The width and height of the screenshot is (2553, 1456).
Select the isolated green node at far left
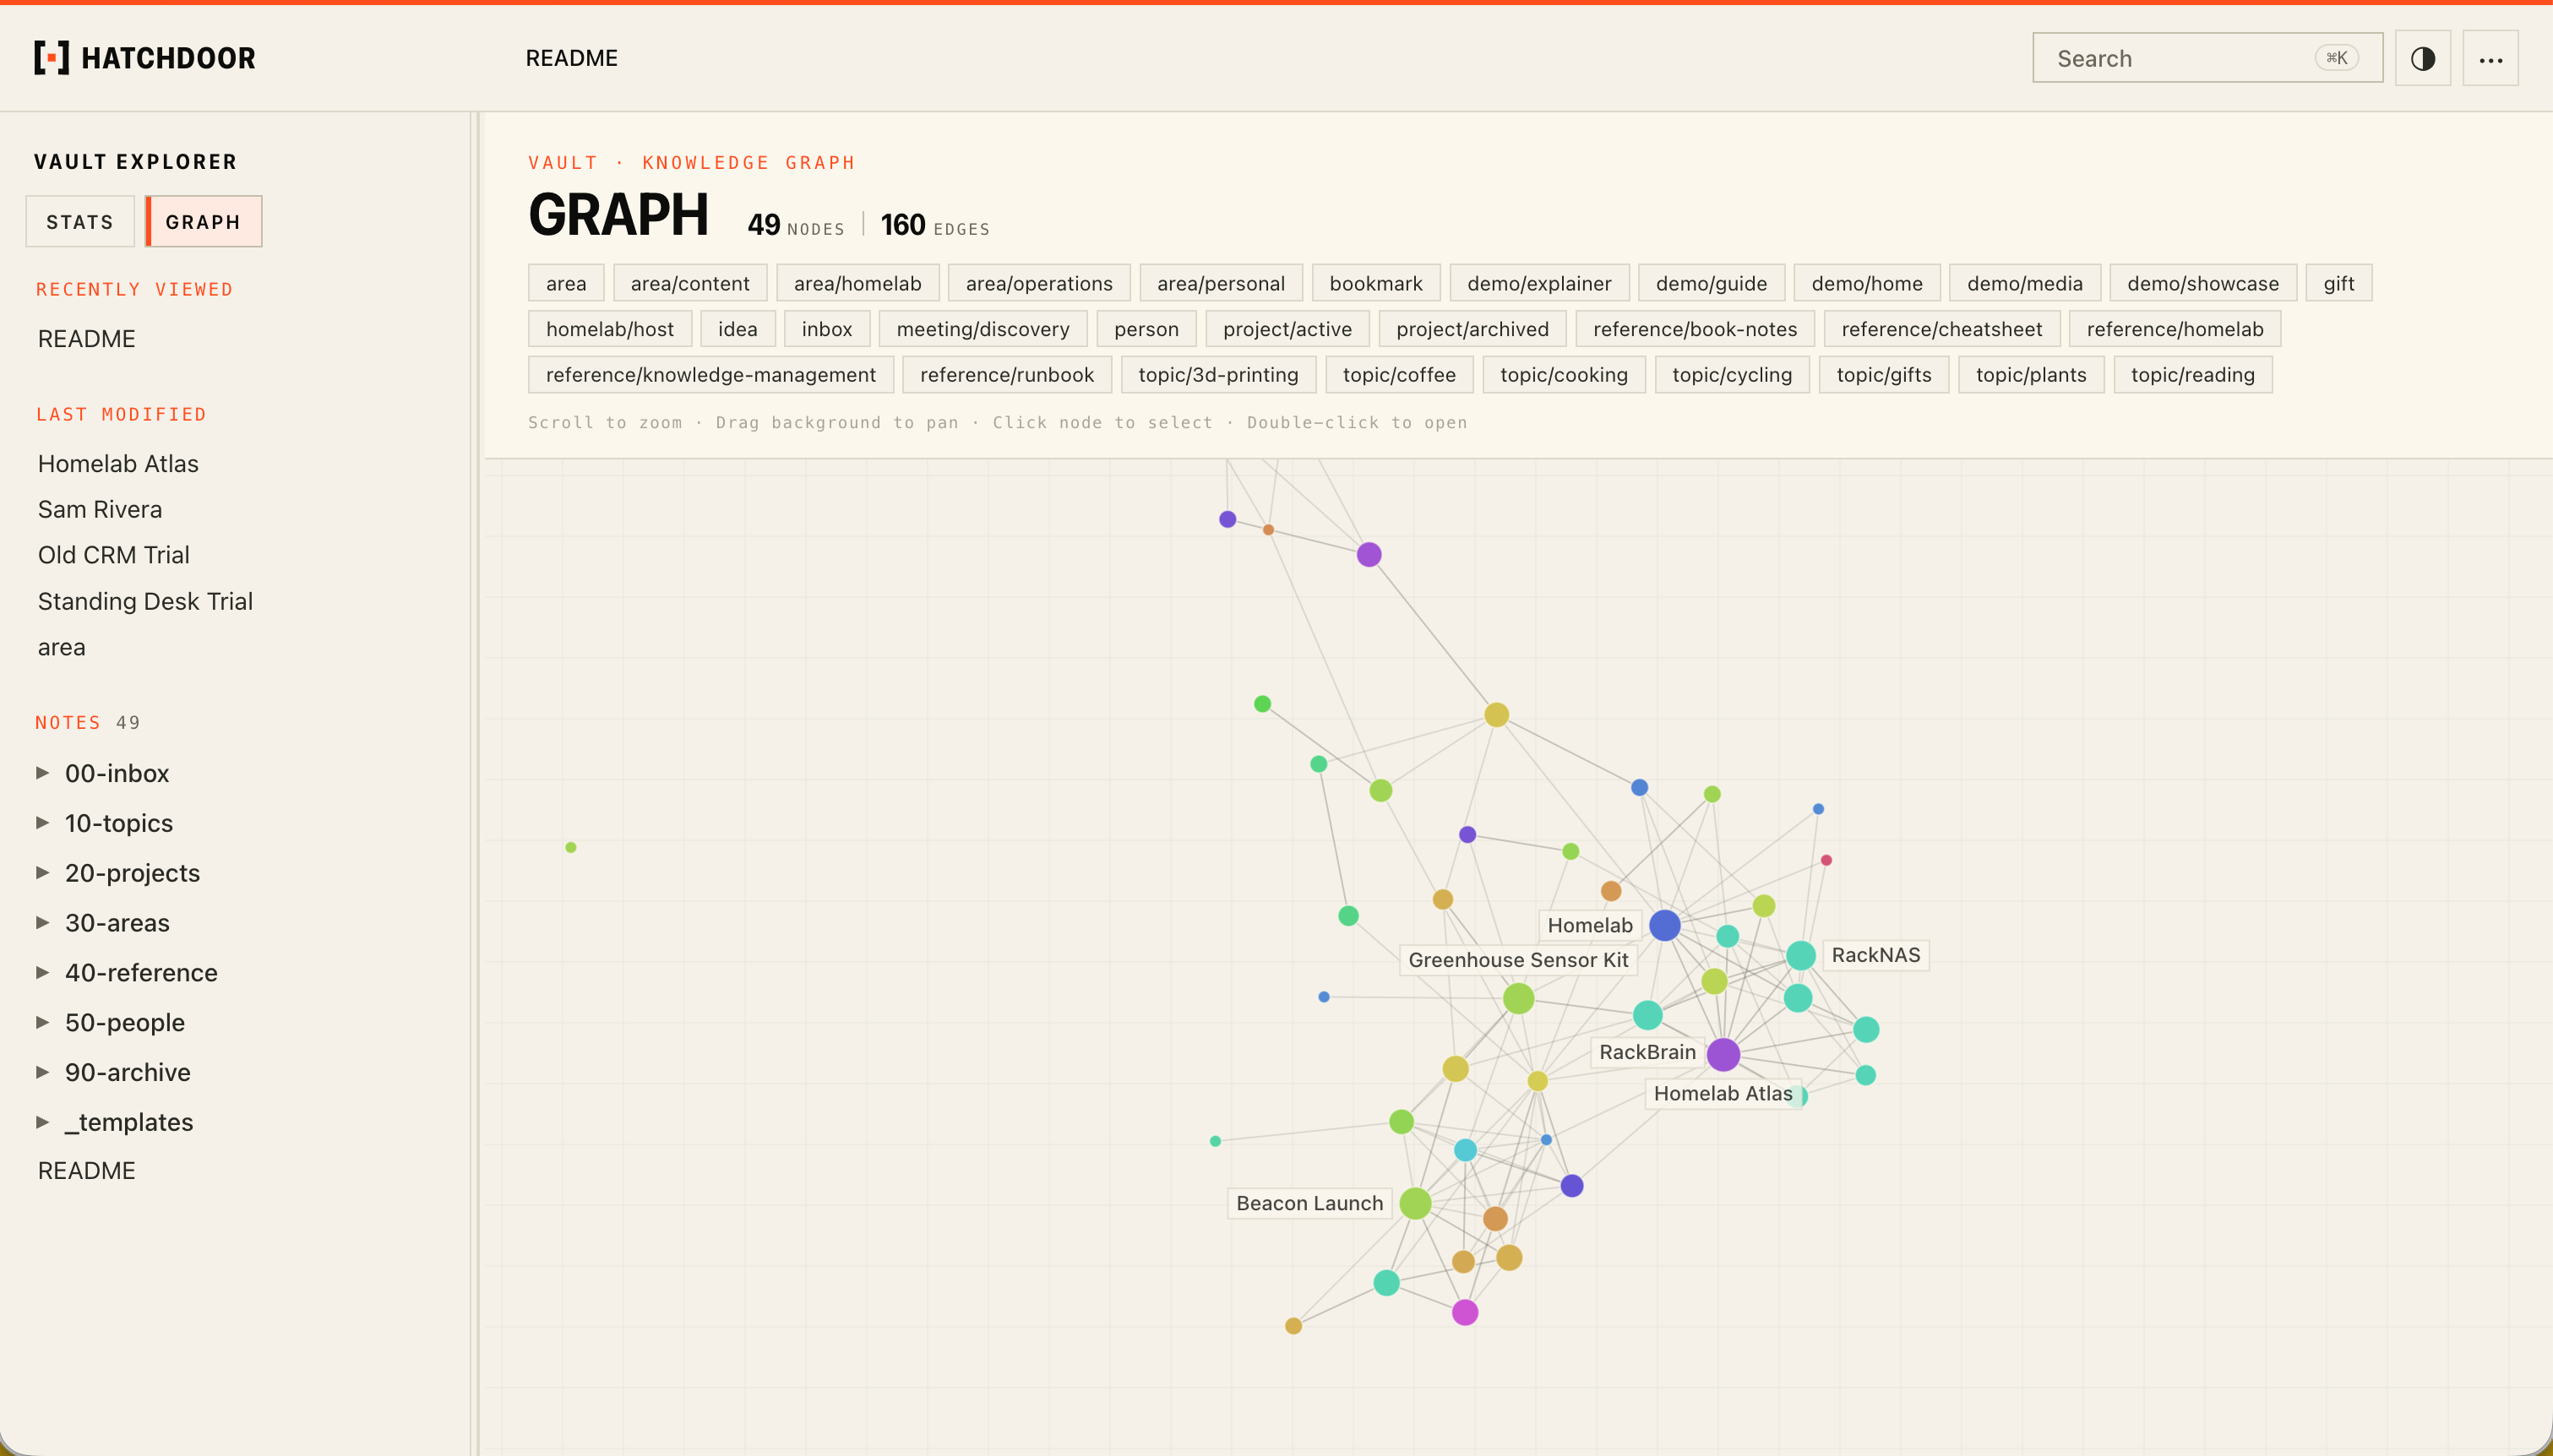coord(570,847)
